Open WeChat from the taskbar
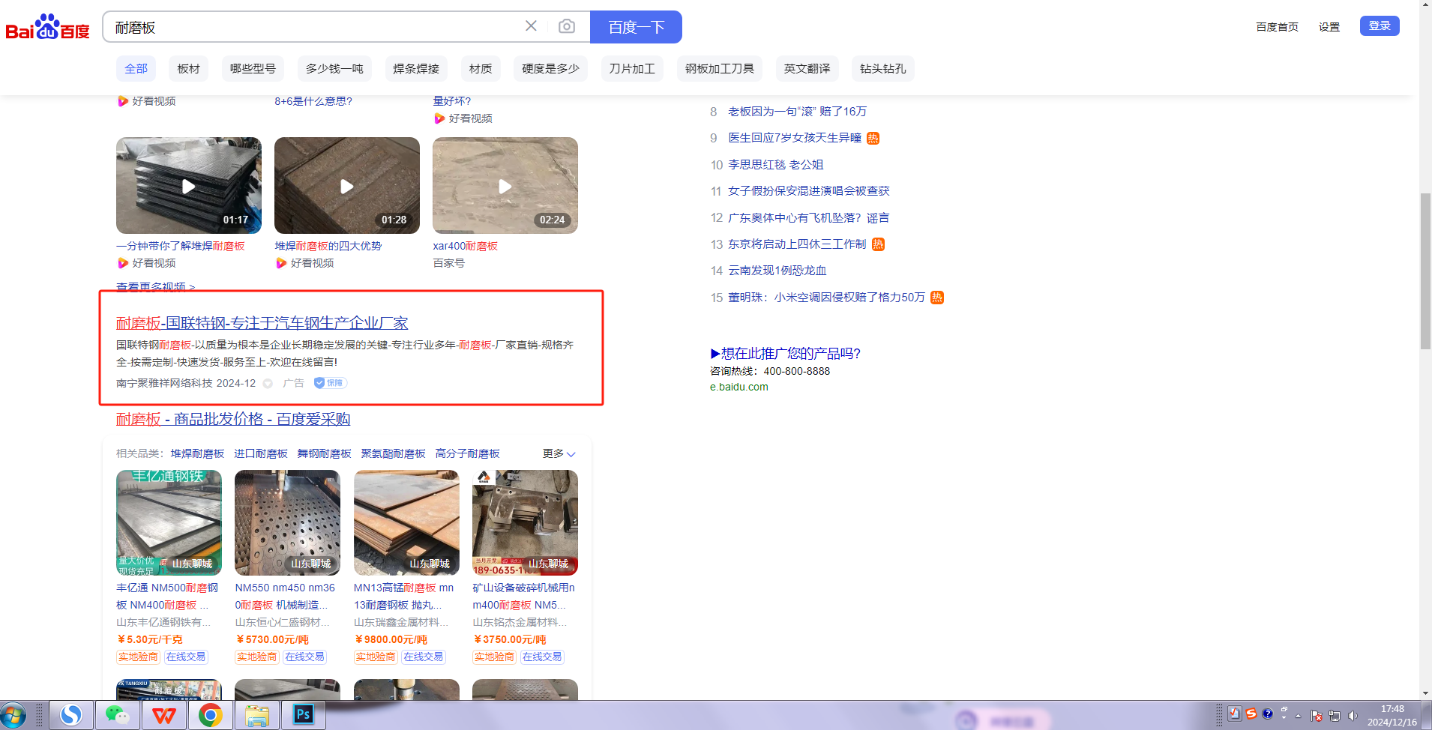 [x=118, y=715]
